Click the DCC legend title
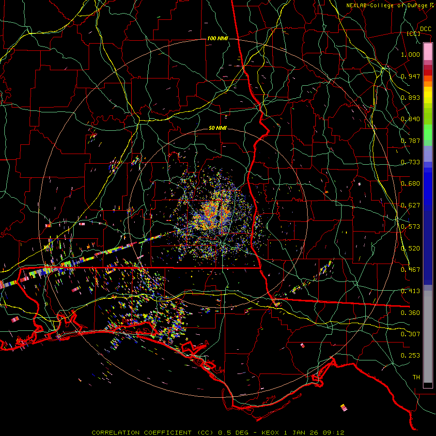 [x=425, y=29]
